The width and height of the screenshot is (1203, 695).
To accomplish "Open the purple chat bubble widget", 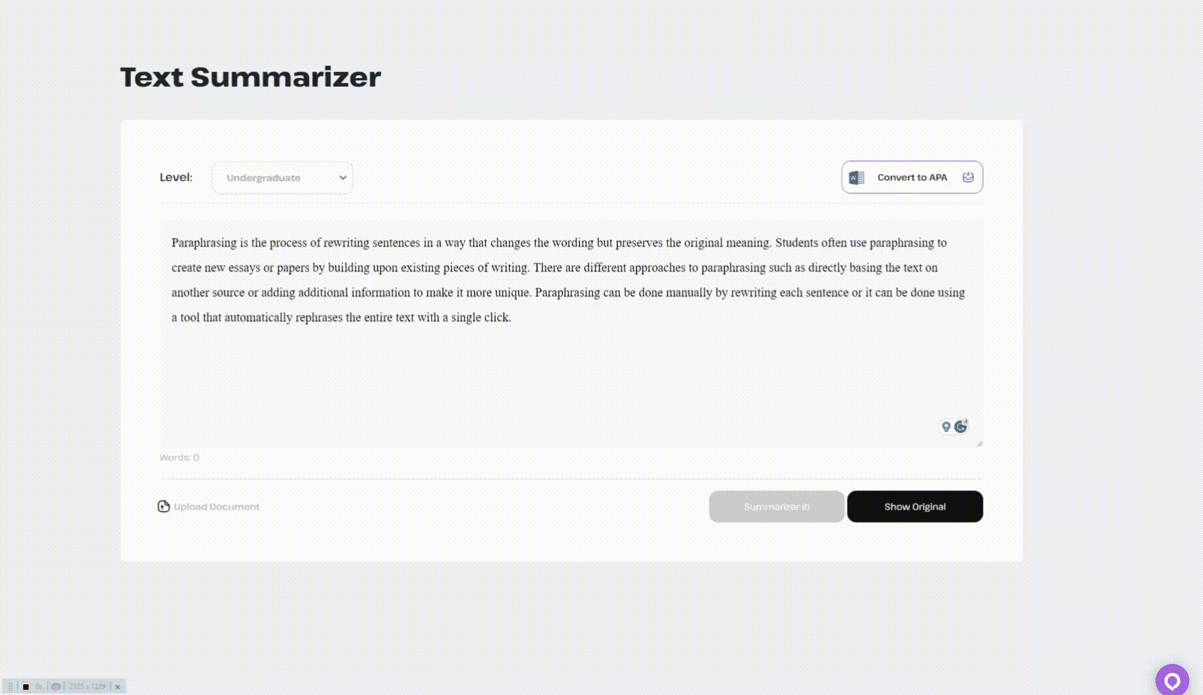I will [1172, 680].
